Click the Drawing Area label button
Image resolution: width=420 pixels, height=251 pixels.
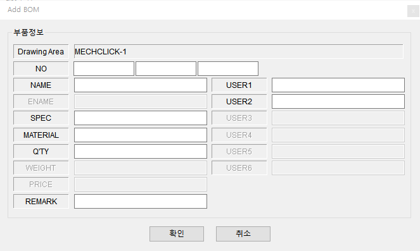(x=41, y=52)
